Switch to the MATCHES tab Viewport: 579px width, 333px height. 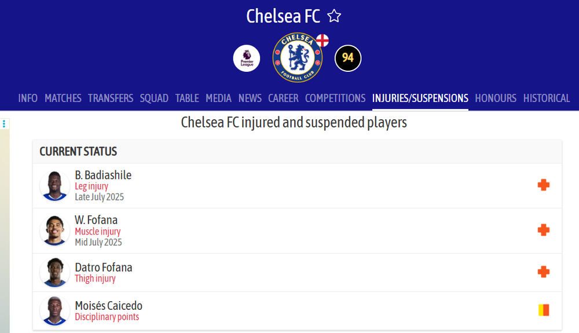point(63,98)
